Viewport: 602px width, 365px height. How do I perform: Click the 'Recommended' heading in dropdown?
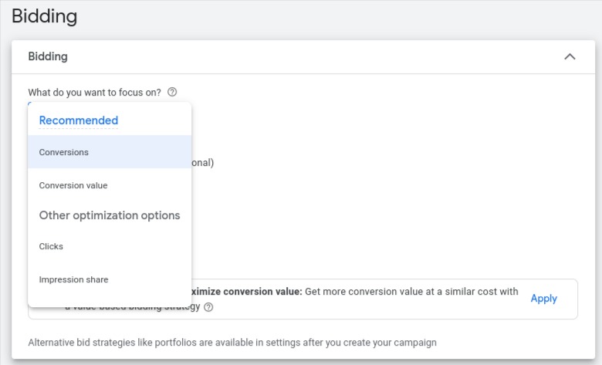tap(79, 120)
